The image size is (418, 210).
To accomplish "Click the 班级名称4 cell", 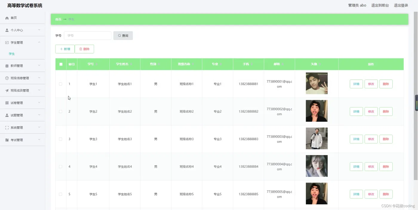I will coord(187,167).
